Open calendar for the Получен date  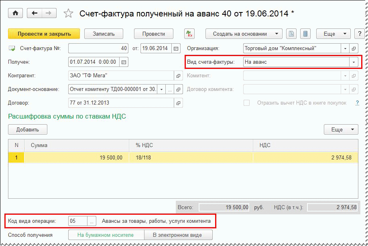point(124,62)
